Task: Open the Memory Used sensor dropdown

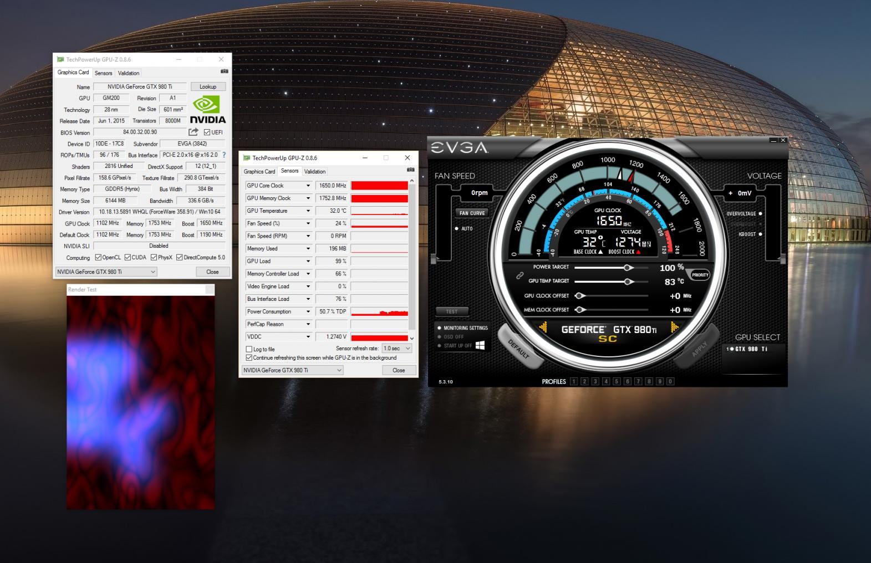Action: coord(308,248)
